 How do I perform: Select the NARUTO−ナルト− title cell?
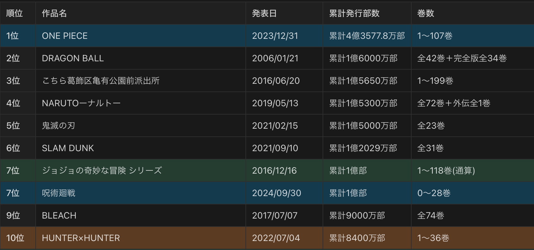point(81,103)
